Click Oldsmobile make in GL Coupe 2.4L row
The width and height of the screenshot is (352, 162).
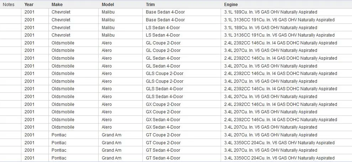pyautogui.click(x=63, y=43)
